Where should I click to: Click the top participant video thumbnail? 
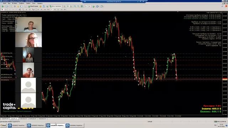(28, 25)
